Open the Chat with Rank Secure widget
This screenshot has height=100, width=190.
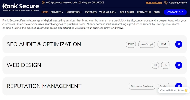174,90
